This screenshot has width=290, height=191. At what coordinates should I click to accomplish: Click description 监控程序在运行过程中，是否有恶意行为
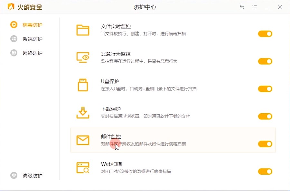(x=139, y=61)
